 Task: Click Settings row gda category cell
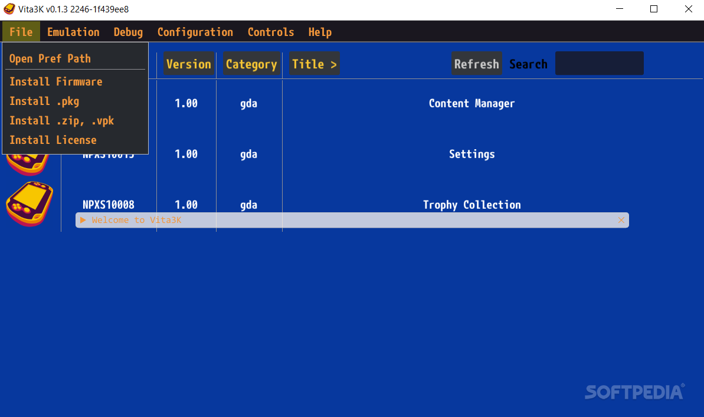(x=248, y=155)
